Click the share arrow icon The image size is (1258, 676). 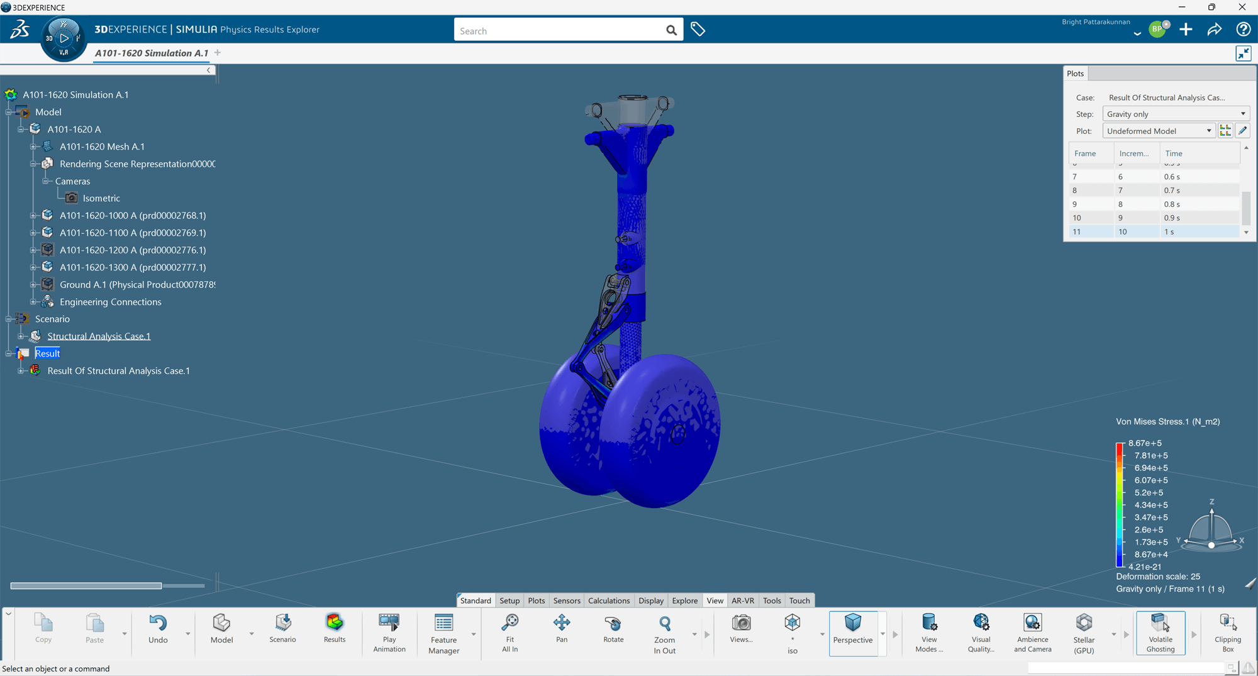coord(1215,30)
